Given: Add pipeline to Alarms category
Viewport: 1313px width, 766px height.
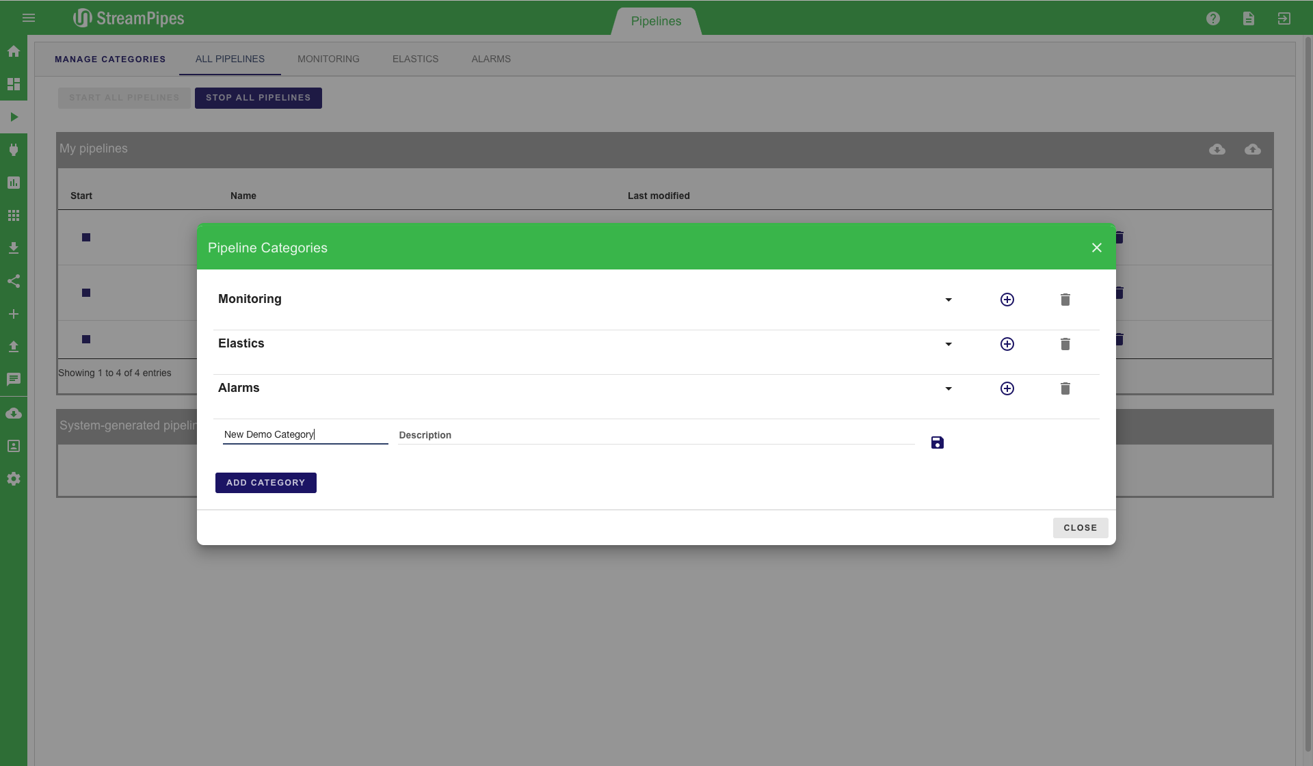Looking at the screenshot, I should tap(1007, 388).
